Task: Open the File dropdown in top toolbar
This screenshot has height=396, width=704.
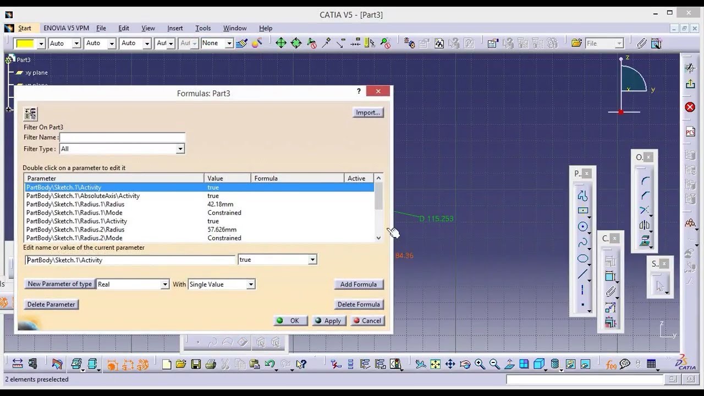Action: [x=619, y=43]
